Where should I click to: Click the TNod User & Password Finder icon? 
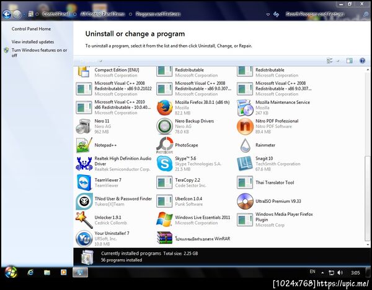click(84, 201)
